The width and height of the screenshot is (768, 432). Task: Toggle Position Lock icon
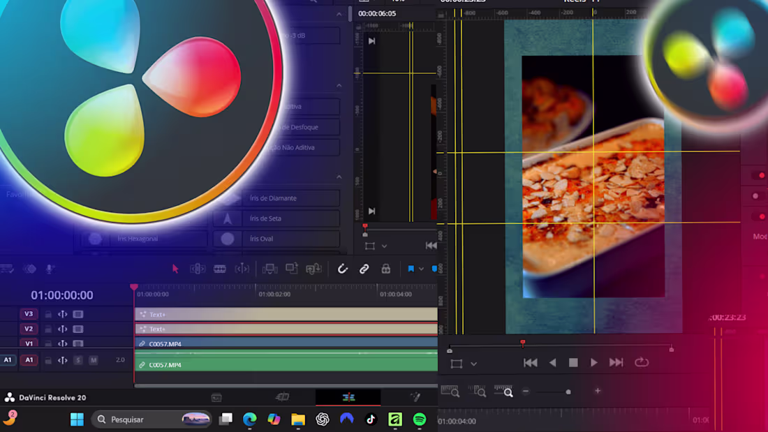tap(386, 269)
